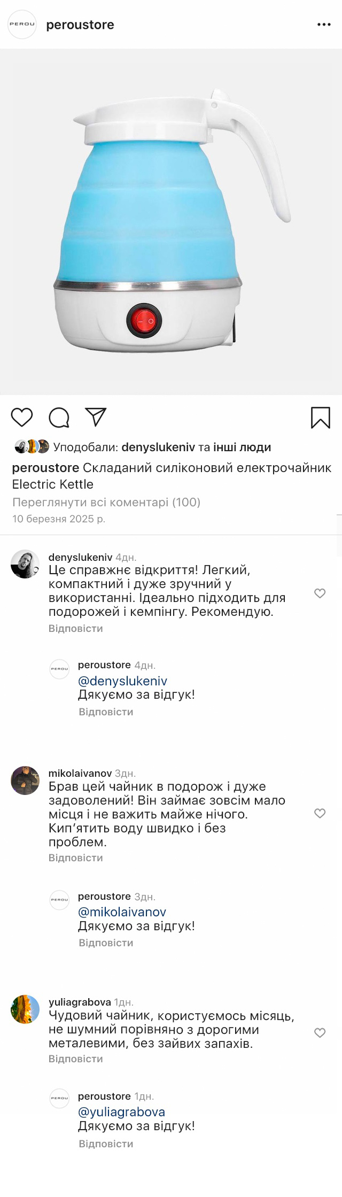Save the post with the bookmark icon
Screen dimensions: 342x1197
320,418
